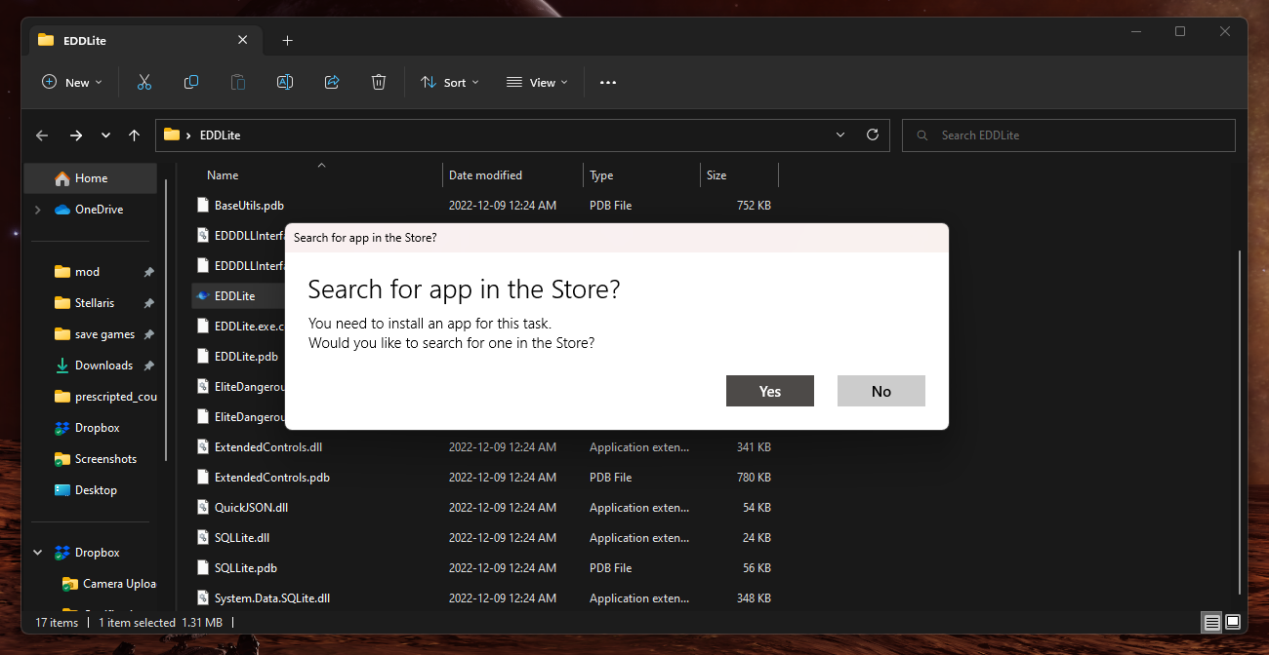Click the pin icon next to Downloads
The height and width of the screenshot is (655, 1269).
click(148, 366)
